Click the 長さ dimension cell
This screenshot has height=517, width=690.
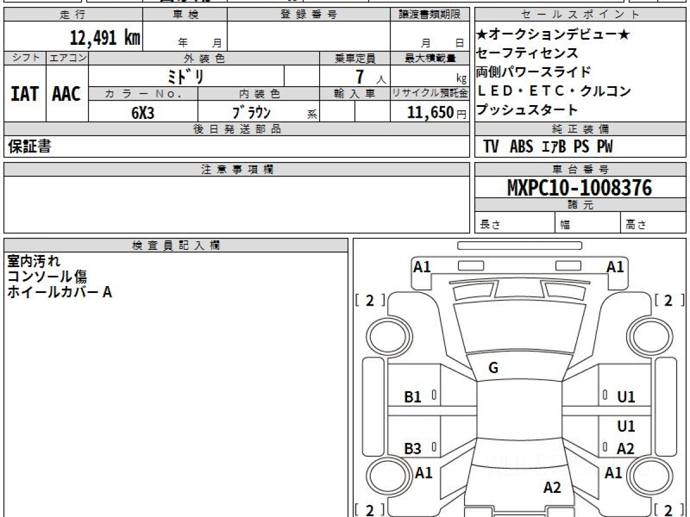point(515,223)
